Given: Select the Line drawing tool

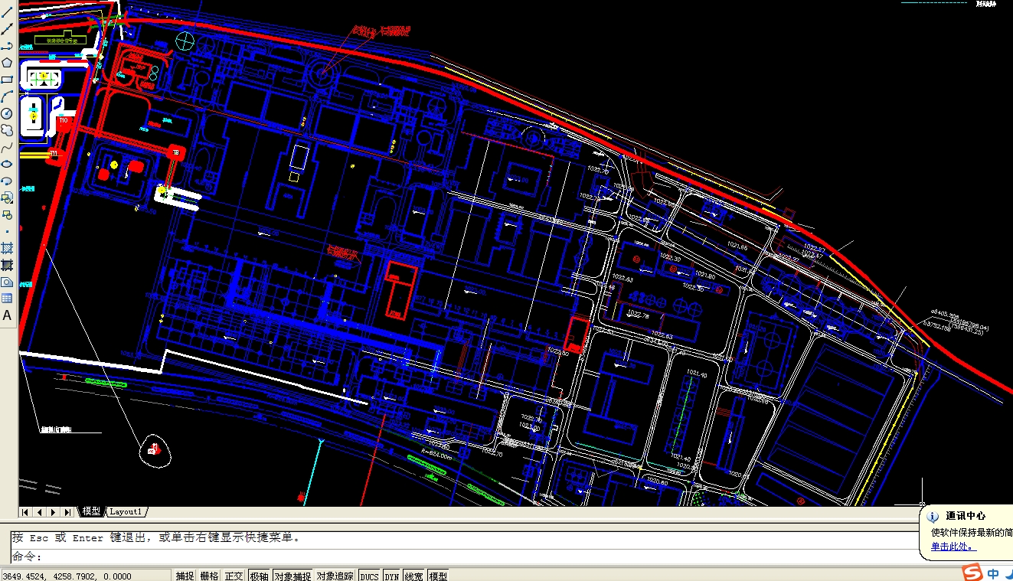Looking at the screenshot, I should click(7, 12).
